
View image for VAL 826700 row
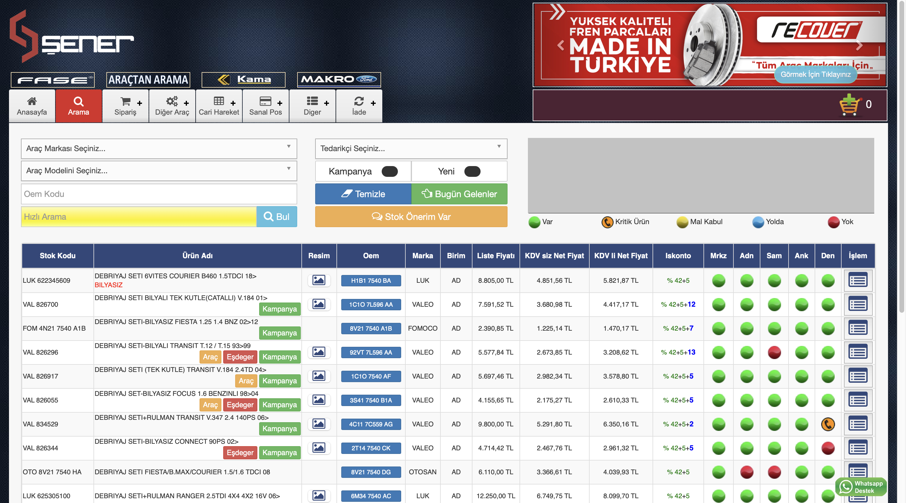[319, 304]
